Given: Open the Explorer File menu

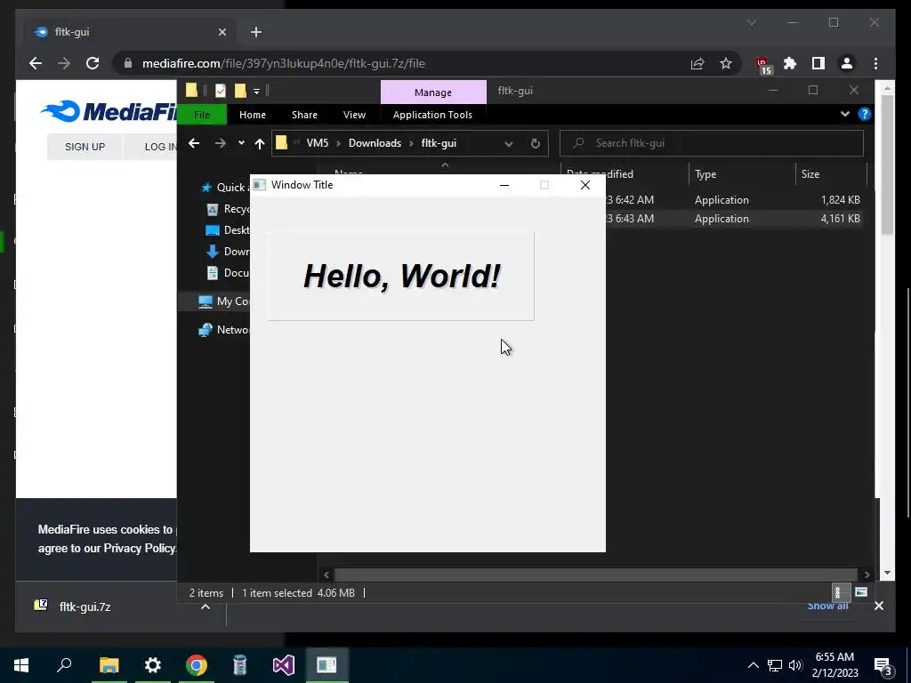Looking at the screenshot, I should pos(202,115).
